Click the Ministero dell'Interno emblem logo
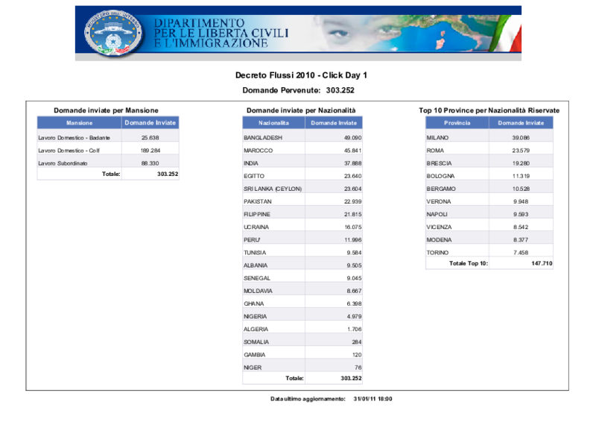The image size is (596, 422). point(113,33)
